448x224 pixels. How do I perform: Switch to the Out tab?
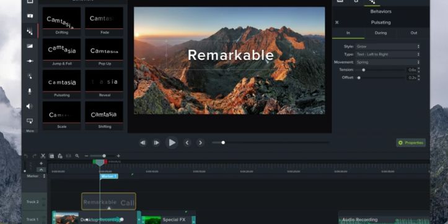pos(414,33)
